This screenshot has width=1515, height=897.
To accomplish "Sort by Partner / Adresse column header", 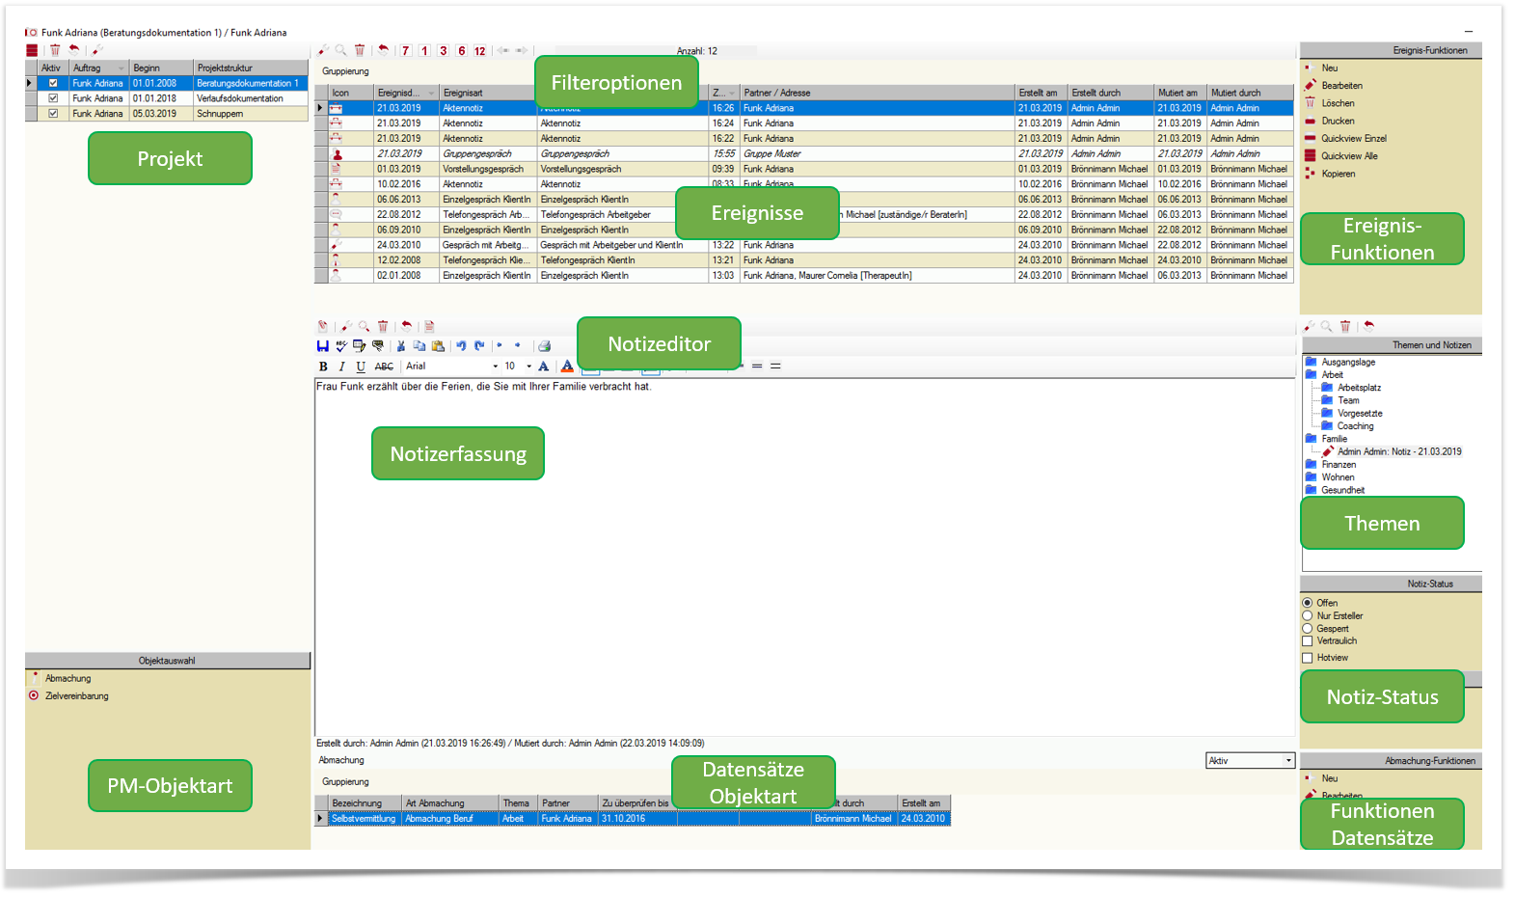I will pos(877,93).
